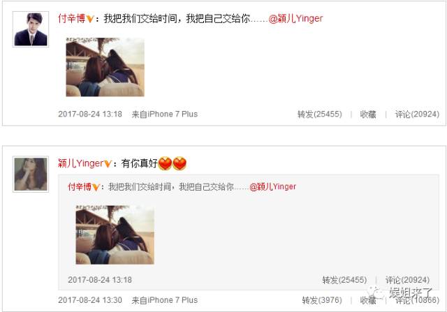This screenshot has width=447, height=312.
Task: Click the verified V badge in the quoted post
Action: click(x=96, y=187)
